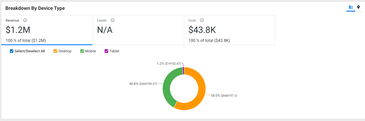Click the $43.8K cost value

(202, 30)
